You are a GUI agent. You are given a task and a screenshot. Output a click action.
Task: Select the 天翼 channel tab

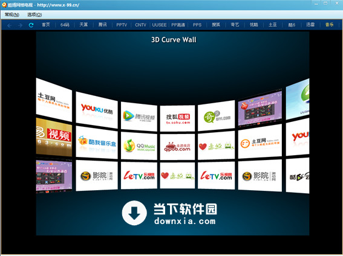(83, 25)
